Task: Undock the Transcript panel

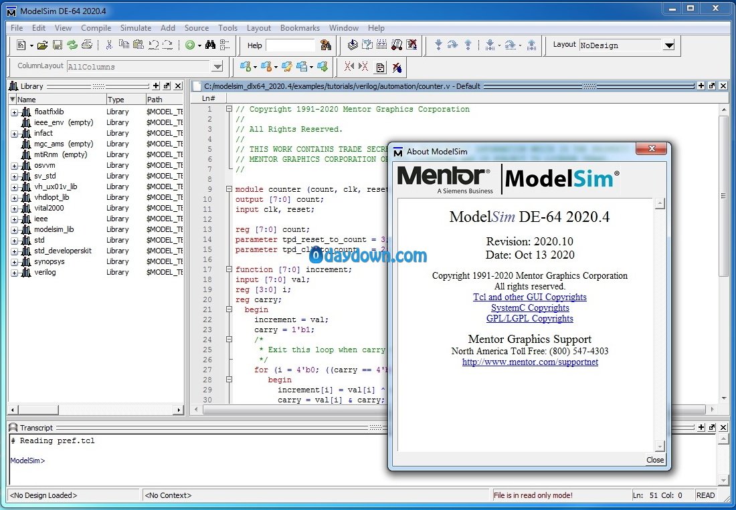Action: 712,427
